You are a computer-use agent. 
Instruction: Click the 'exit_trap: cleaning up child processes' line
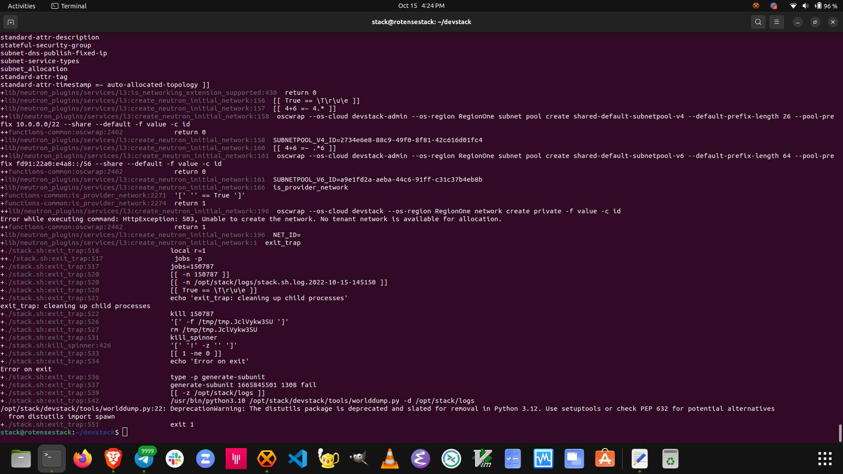[75, 306]
